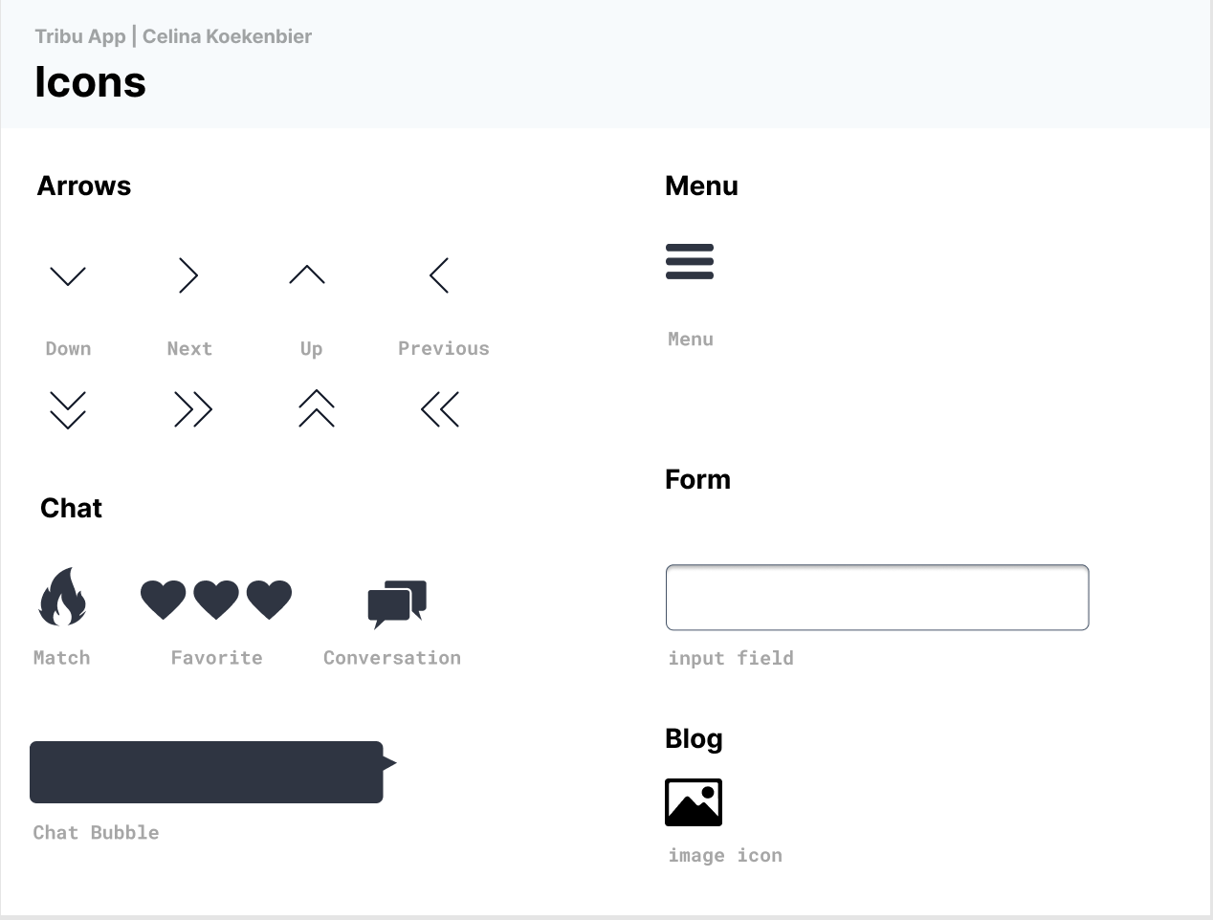Open the Conversation speech bubbles icon
1213x920 pixels.
[x=397, y=603]
